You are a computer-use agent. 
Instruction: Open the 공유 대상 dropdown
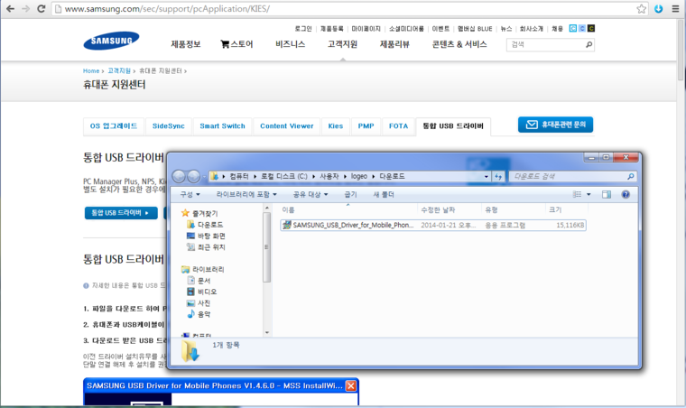point(311,194)
